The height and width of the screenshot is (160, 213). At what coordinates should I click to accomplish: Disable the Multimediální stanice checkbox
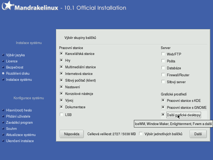coord(62,67)
